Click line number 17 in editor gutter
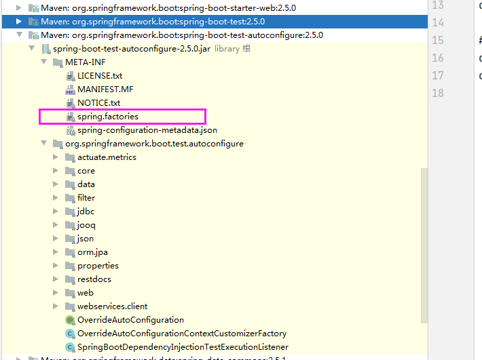The width and height of the screenshot is (482, 360). [x=438, y=75]
